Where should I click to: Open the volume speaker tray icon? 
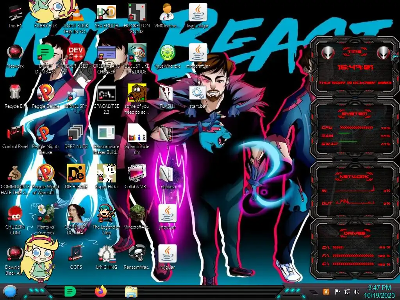click(x=356, y=291)
